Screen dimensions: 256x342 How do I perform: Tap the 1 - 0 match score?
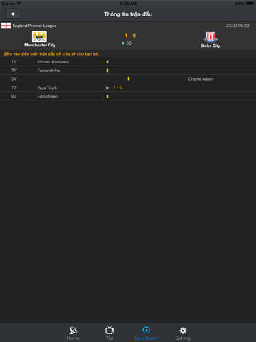[130, 36]
